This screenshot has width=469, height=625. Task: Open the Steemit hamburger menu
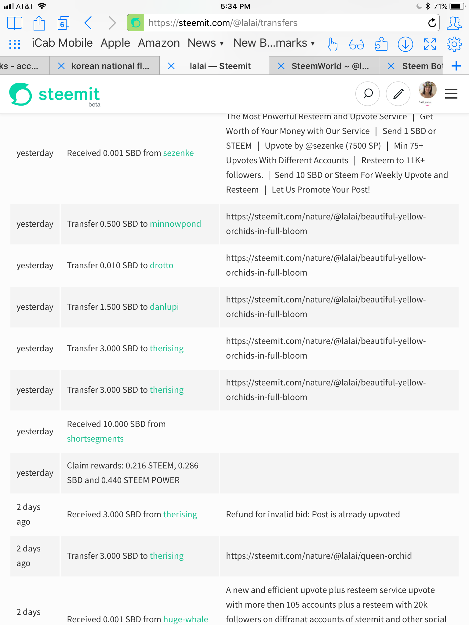[451, 94]
